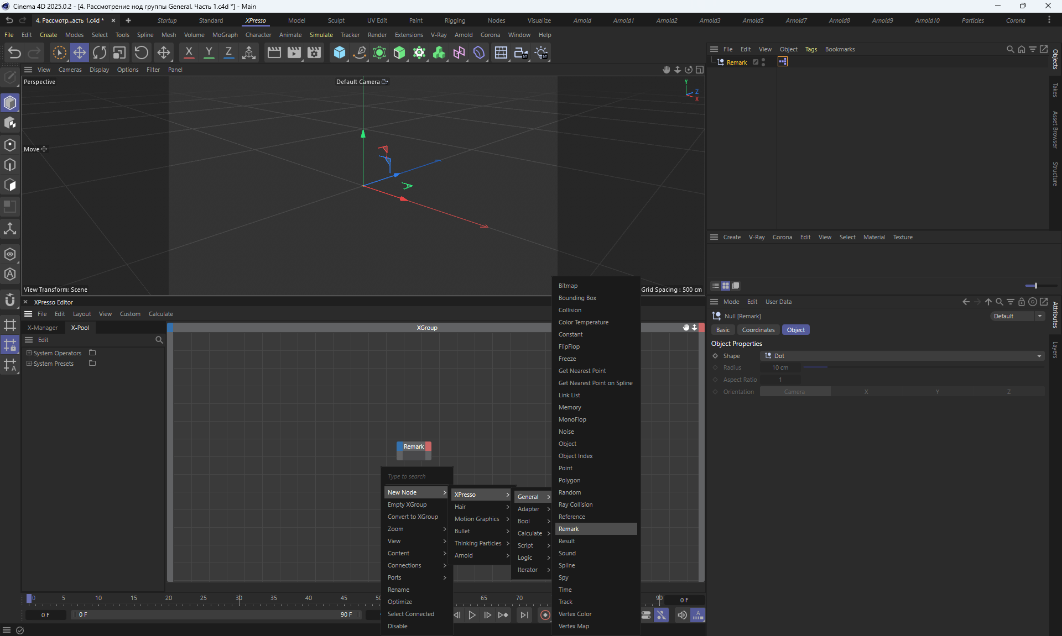This screenshot has height=636, width=1062.
Task: Click the play forward button
Action: (x=472, y=615)
